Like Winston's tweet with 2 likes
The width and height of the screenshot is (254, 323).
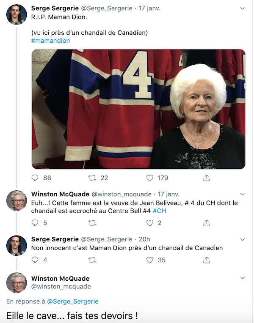(x=150, y=223)
